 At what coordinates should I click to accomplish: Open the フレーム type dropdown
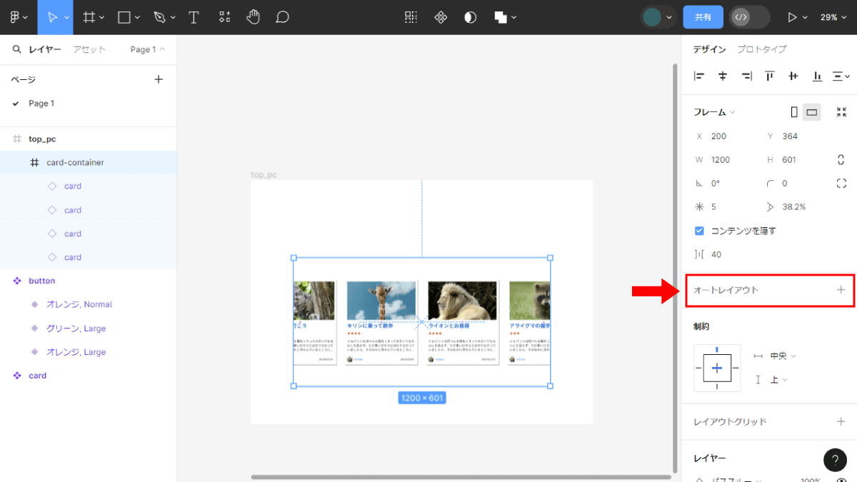(x=714, y=112)
